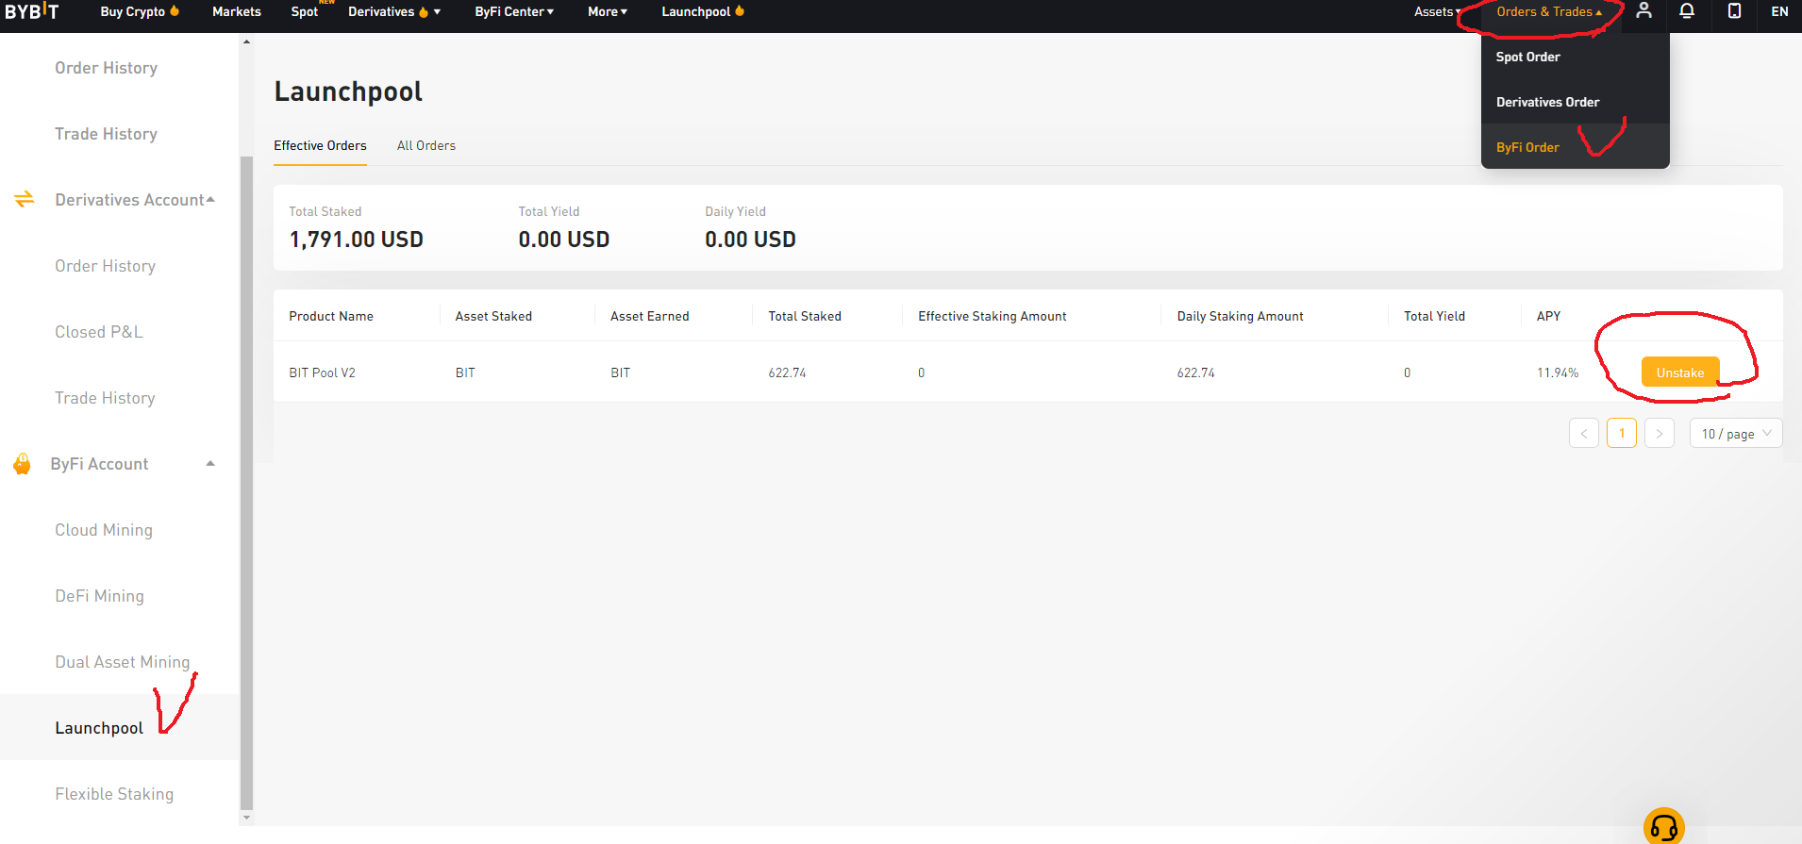The width and height of the screenshot is (1802, 844).
Task: Expand the More dropdown
Action: click(x=608, y=11)
